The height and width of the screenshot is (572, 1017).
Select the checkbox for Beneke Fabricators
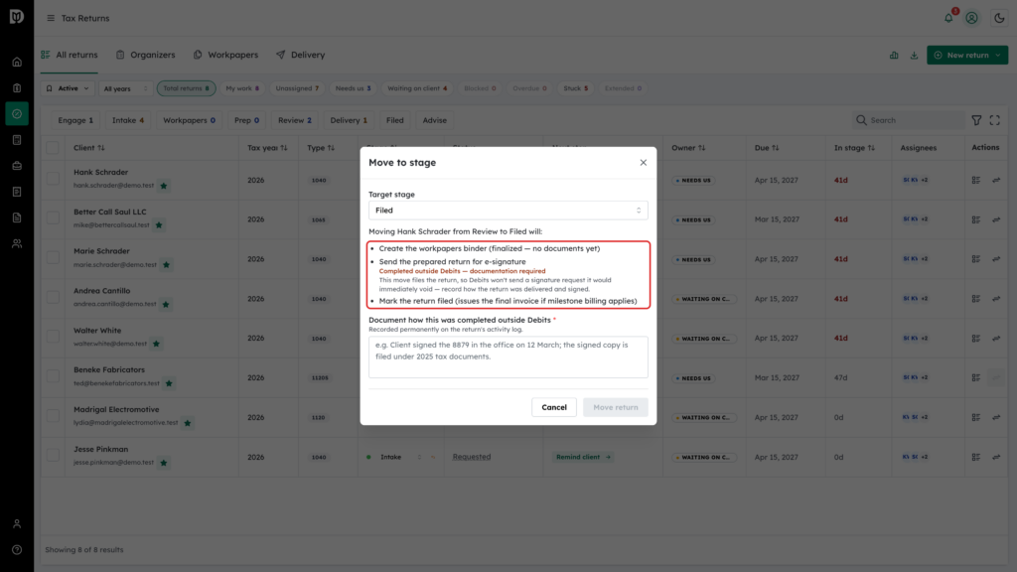tap(53, 376)
